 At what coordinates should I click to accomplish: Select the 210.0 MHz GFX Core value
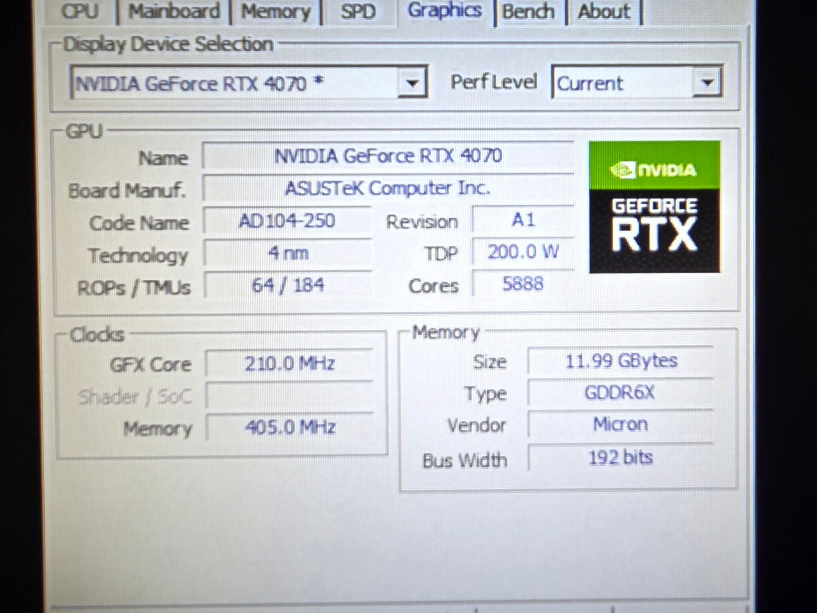tap(290, 363)
